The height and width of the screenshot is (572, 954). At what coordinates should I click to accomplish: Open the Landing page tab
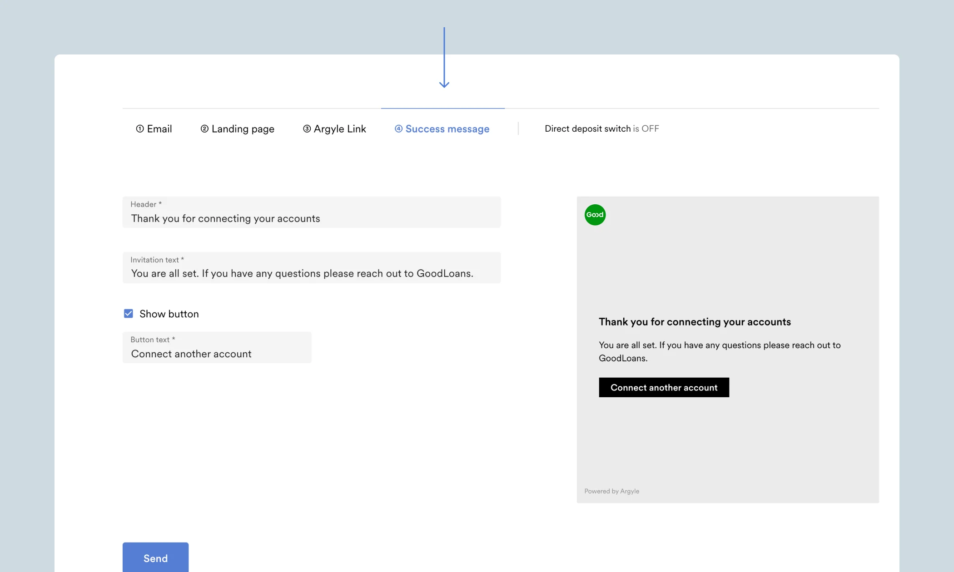pyautogui.click(x=237, y=129)
